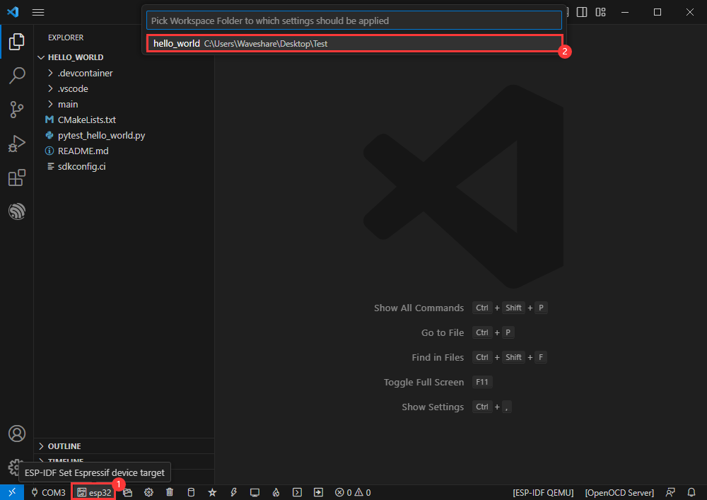Open the Explorer view in the activity bar
The height and width of the screenshot is (500, 707).
[17, 42]
